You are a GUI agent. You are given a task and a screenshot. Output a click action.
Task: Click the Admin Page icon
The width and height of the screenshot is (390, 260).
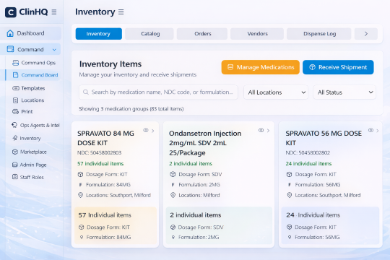pyautogui.click(x=15, y=165)
